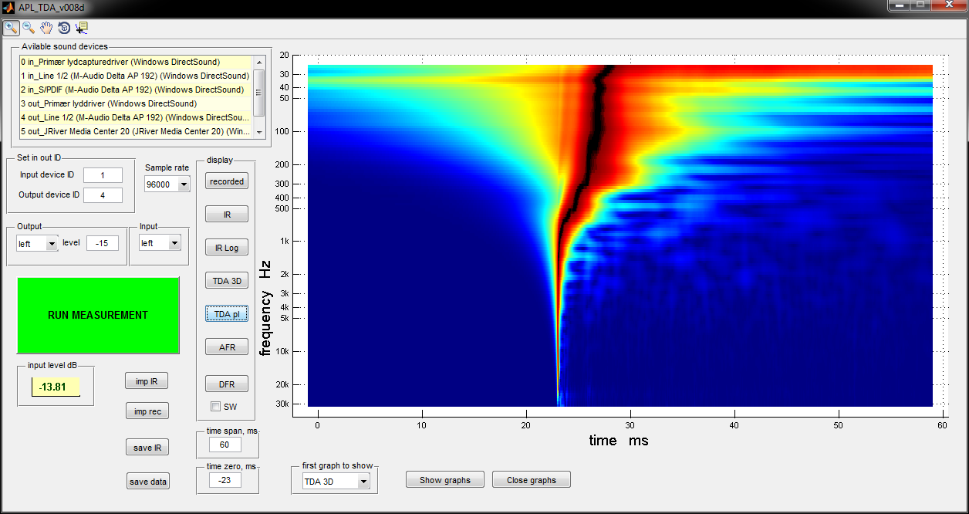The image size is (969, 514).
Task: Click the Show graphs button
Action: tap(445, 480)
